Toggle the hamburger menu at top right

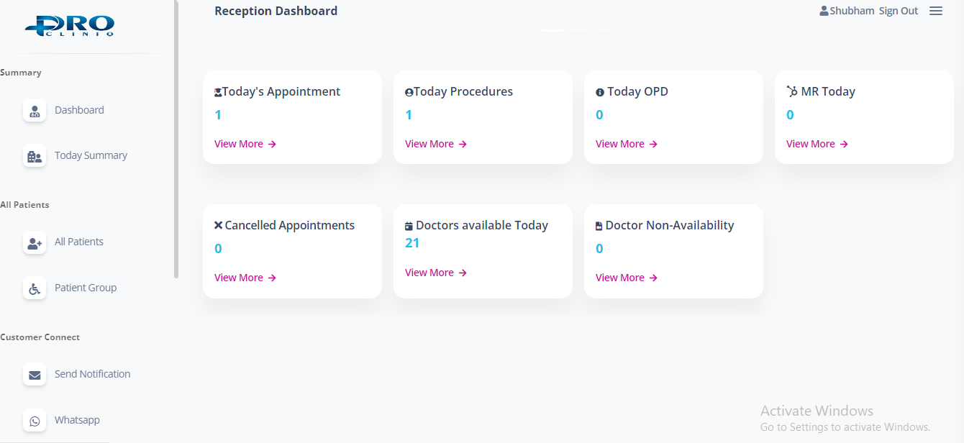click(935, 11)
